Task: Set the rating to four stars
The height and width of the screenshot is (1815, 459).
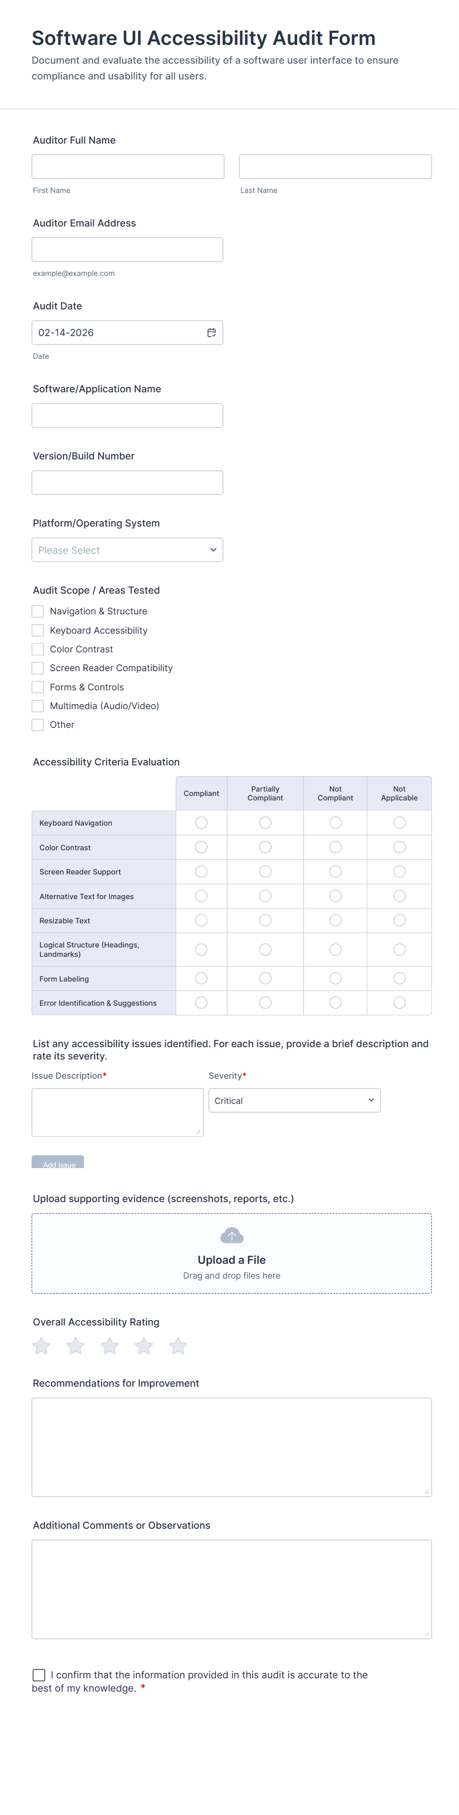Action: [144, 1346]
